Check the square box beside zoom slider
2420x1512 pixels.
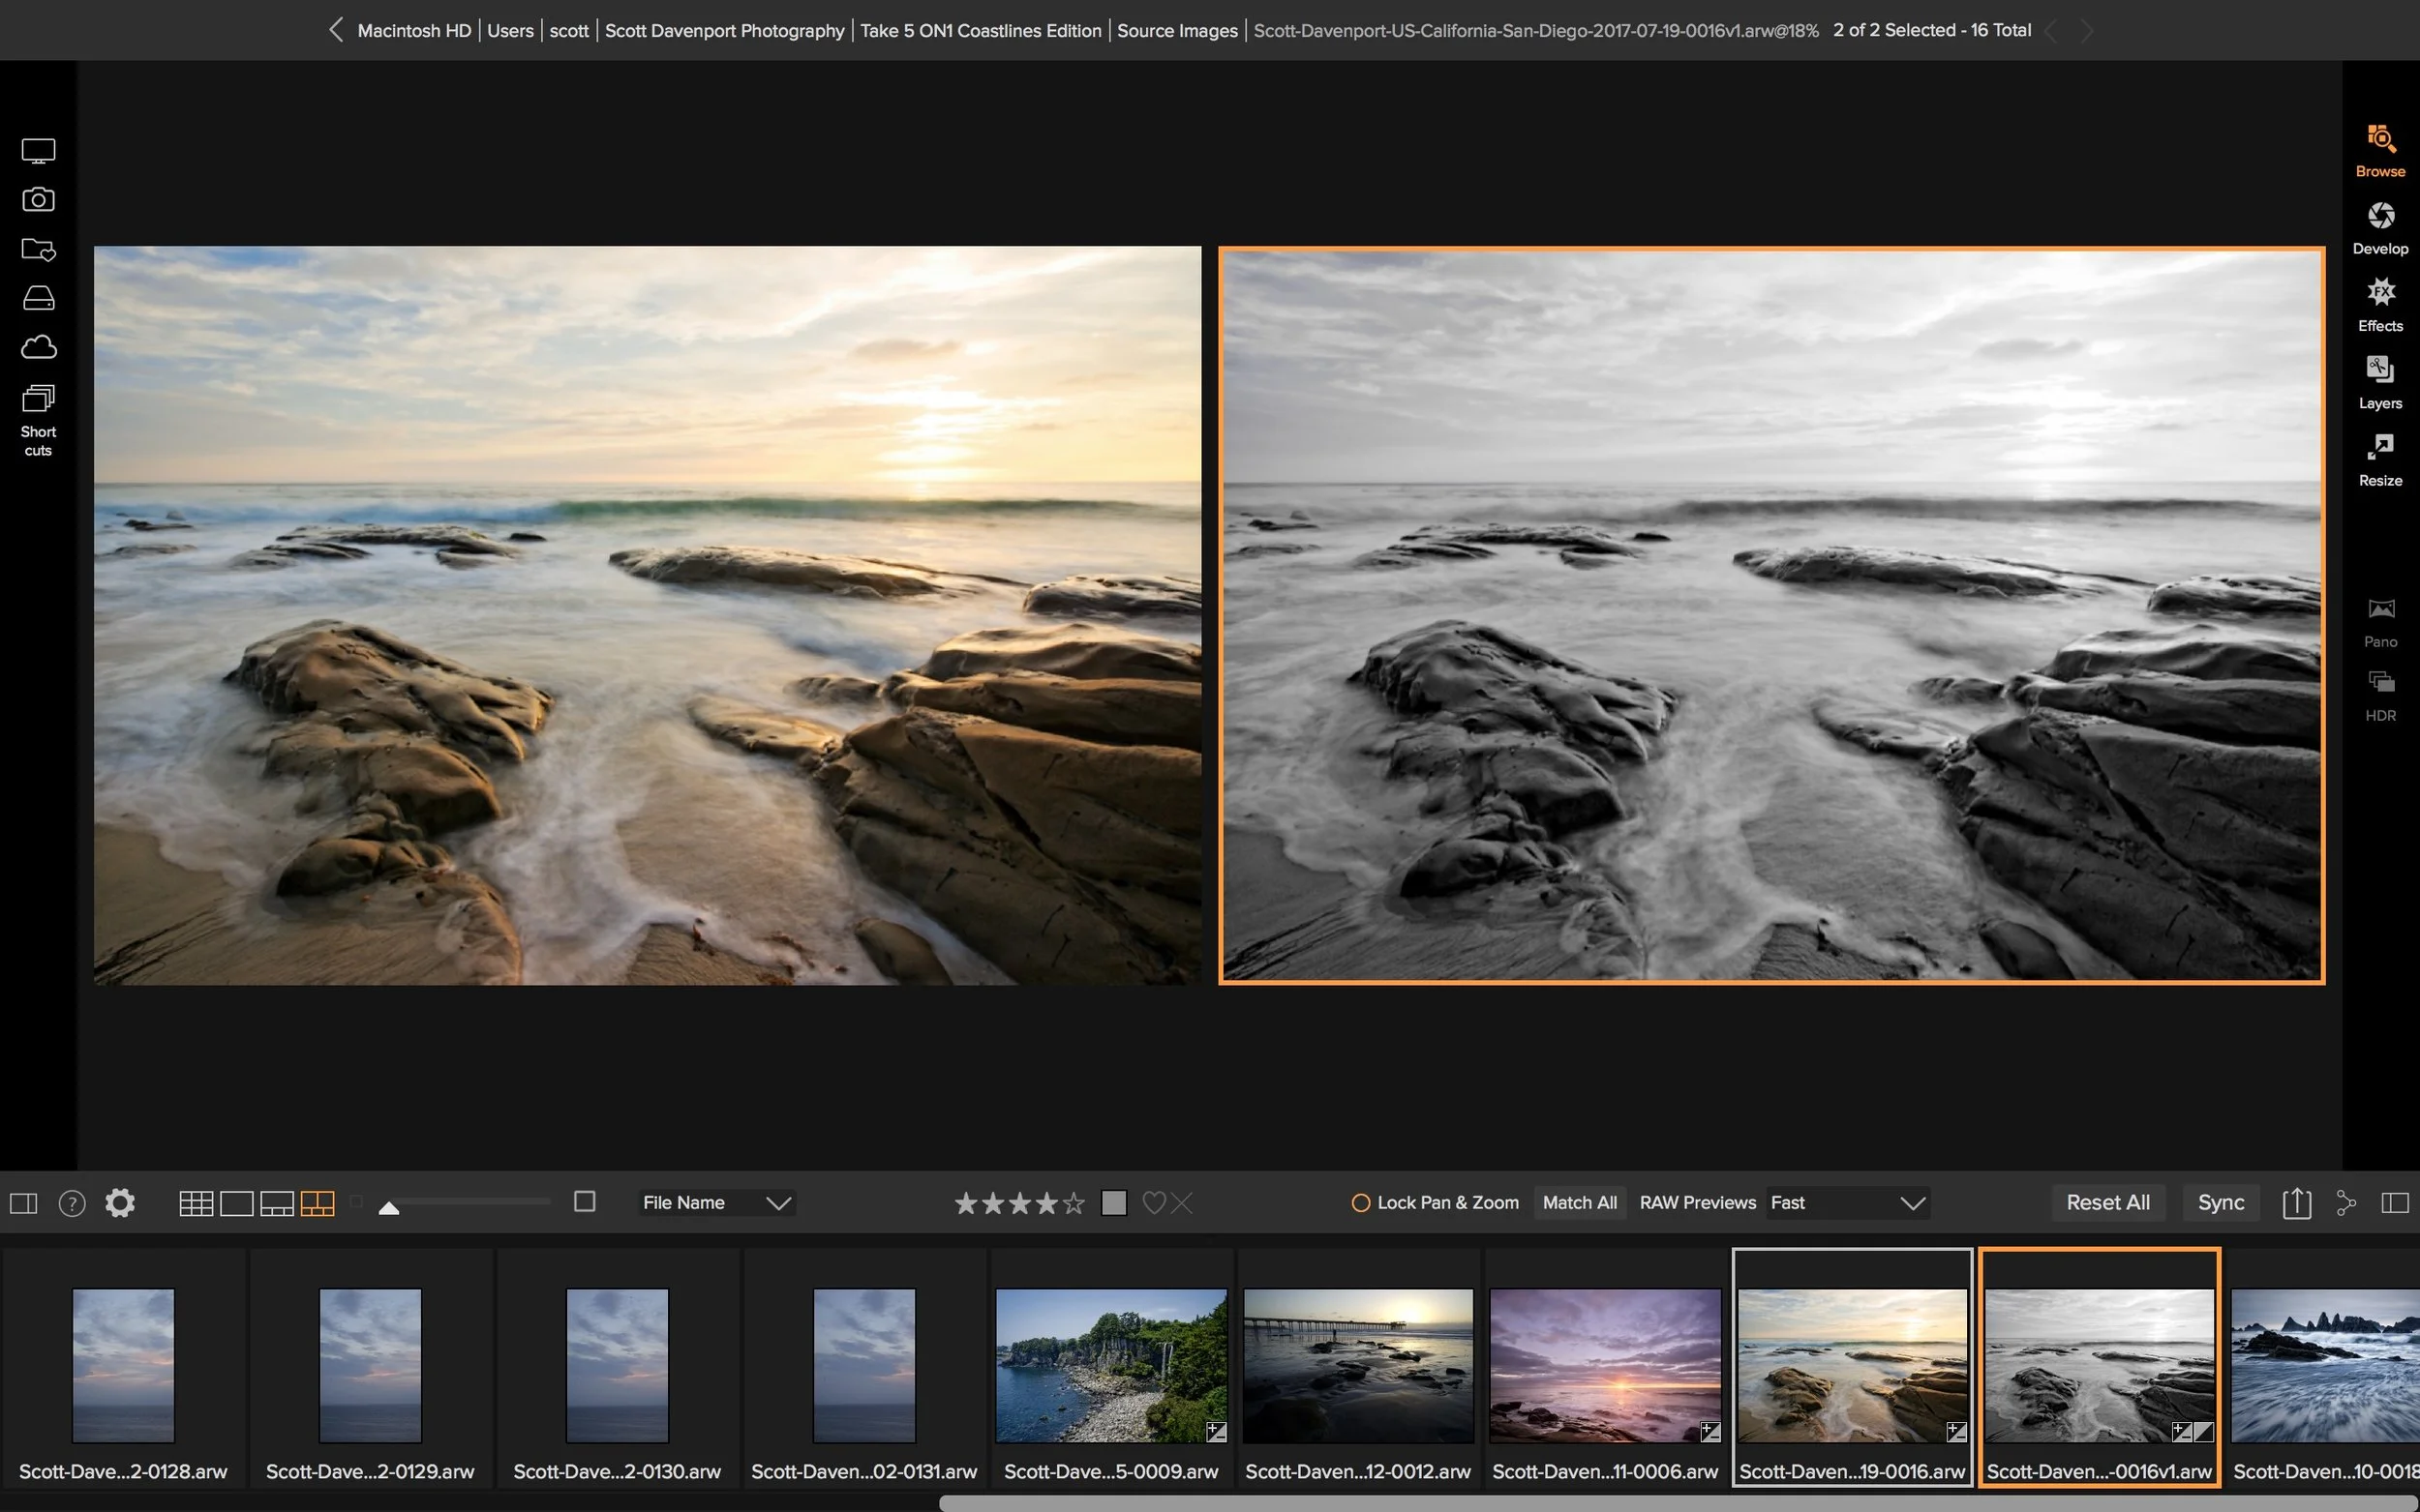[x=586, y=1201]
